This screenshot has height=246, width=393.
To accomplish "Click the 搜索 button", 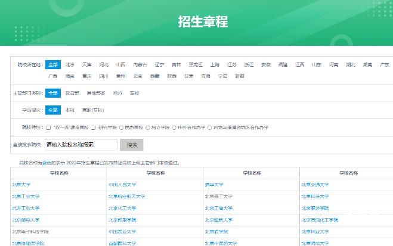I will pos(132,145).
